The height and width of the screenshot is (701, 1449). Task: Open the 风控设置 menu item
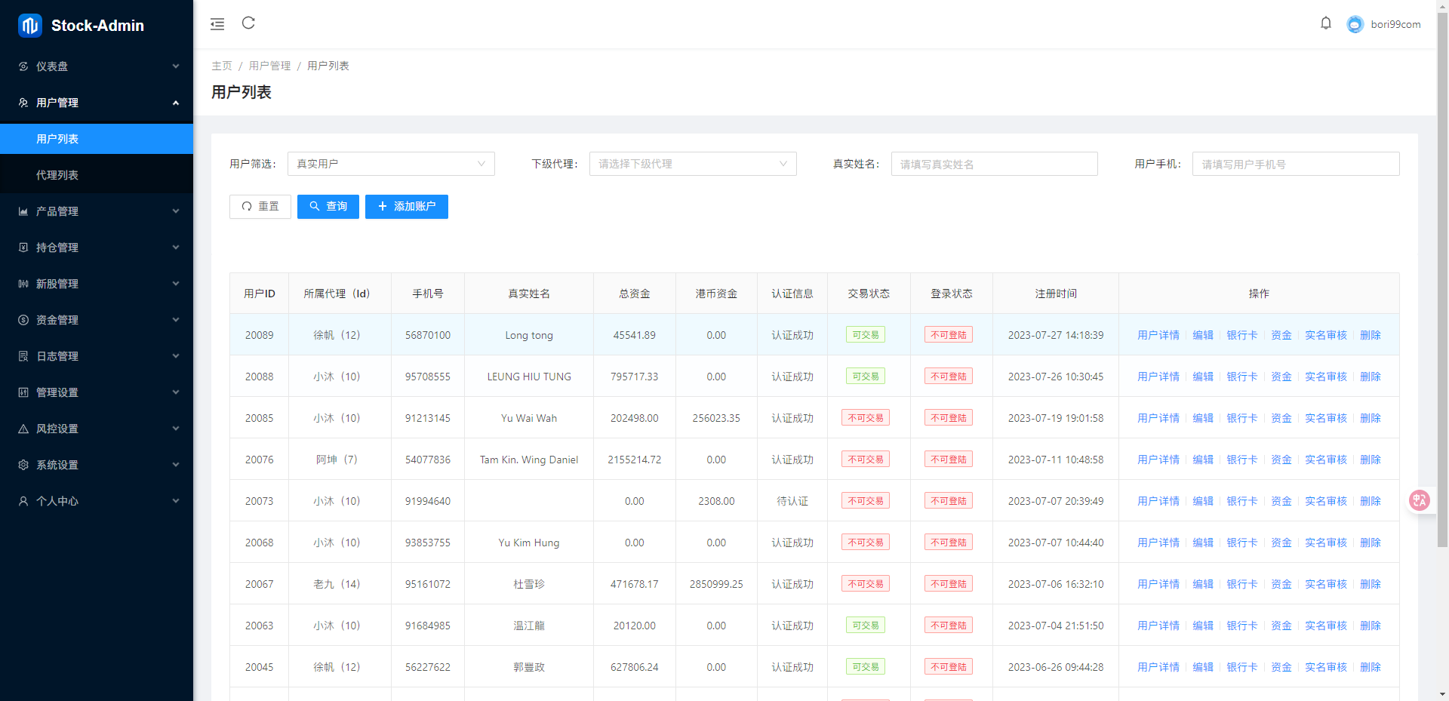[97, 429]
